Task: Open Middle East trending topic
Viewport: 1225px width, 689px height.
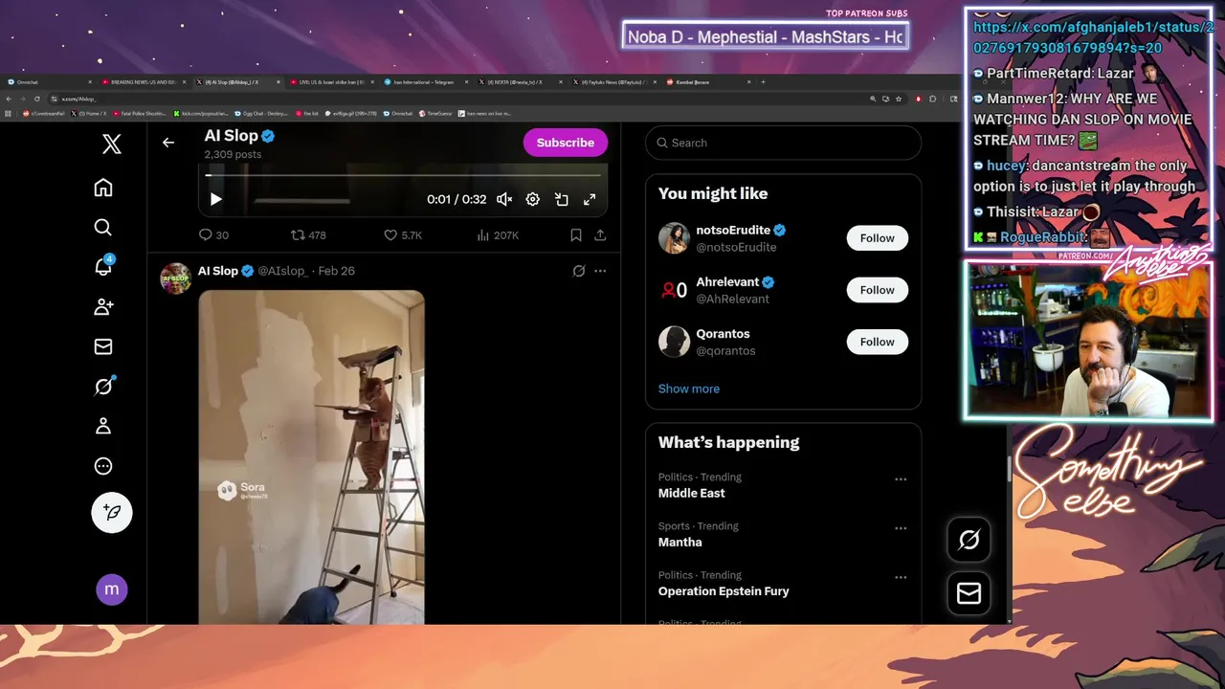Action: point(691,493)
